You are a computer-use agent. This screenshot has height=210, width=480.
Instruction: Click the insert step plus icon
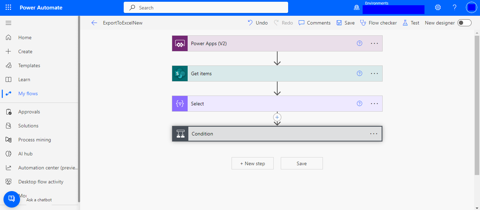[277, 117]
